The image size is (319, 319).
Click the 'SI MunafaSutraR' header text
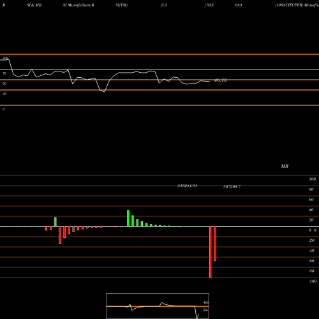[x=78, y=5]
